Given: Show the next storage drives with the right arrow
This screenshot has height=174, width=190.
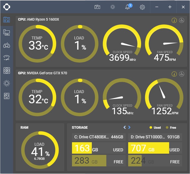Looking at the screenshot, I should (129, 127).
